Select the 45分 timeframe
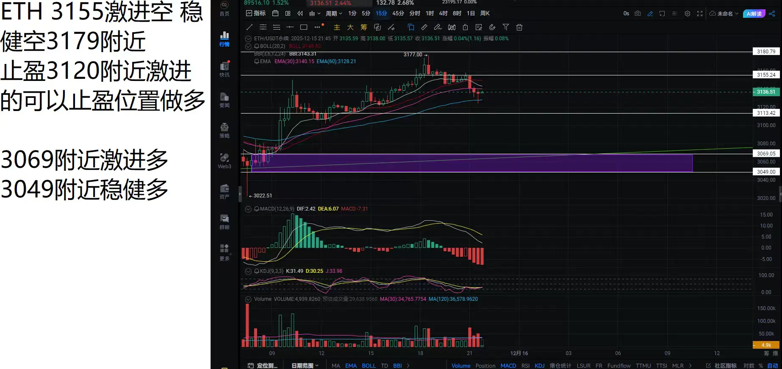 [398, 14]
